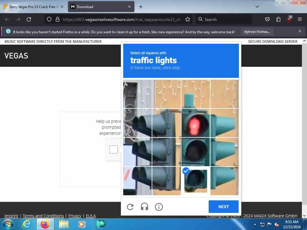The image size is (307, 230).
Task: Select the middle dark lens captcha tile
Action: coord(195,152)
